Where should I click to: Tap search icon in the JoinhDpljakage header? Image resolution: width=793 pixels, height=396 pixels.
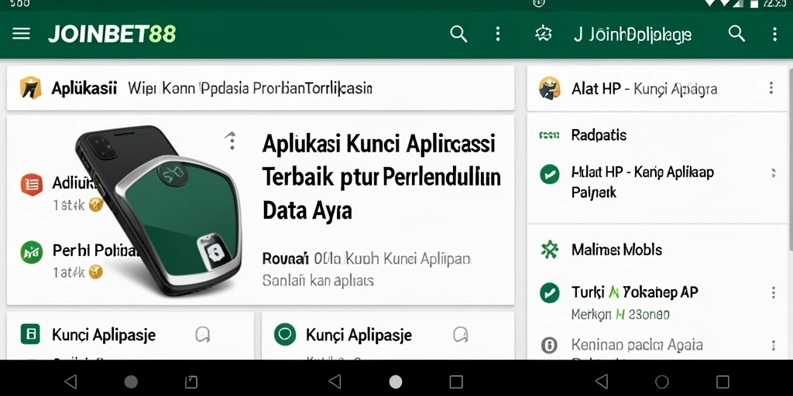736,34
